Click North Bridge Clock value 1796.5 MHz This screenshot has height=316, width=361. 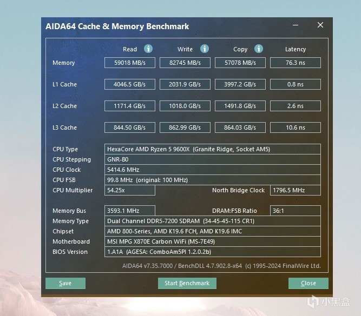(296, 190)
